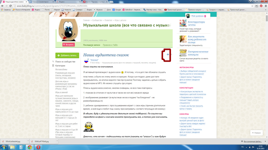Open Фотоальбомы category

(61, 69)
